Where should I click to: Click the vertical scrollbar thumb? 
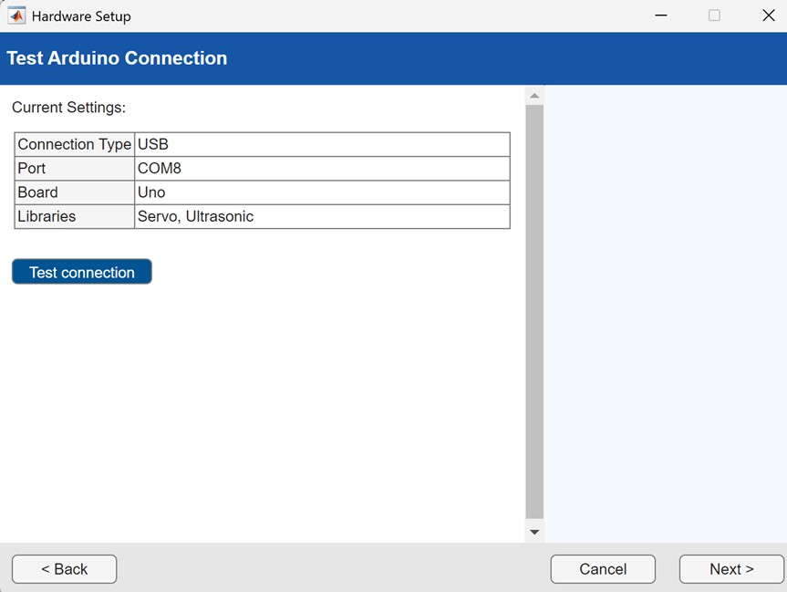[534, 310]
